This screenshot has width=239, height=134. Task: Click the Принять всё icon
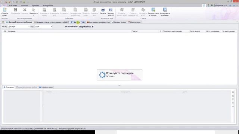coord(94,10)
